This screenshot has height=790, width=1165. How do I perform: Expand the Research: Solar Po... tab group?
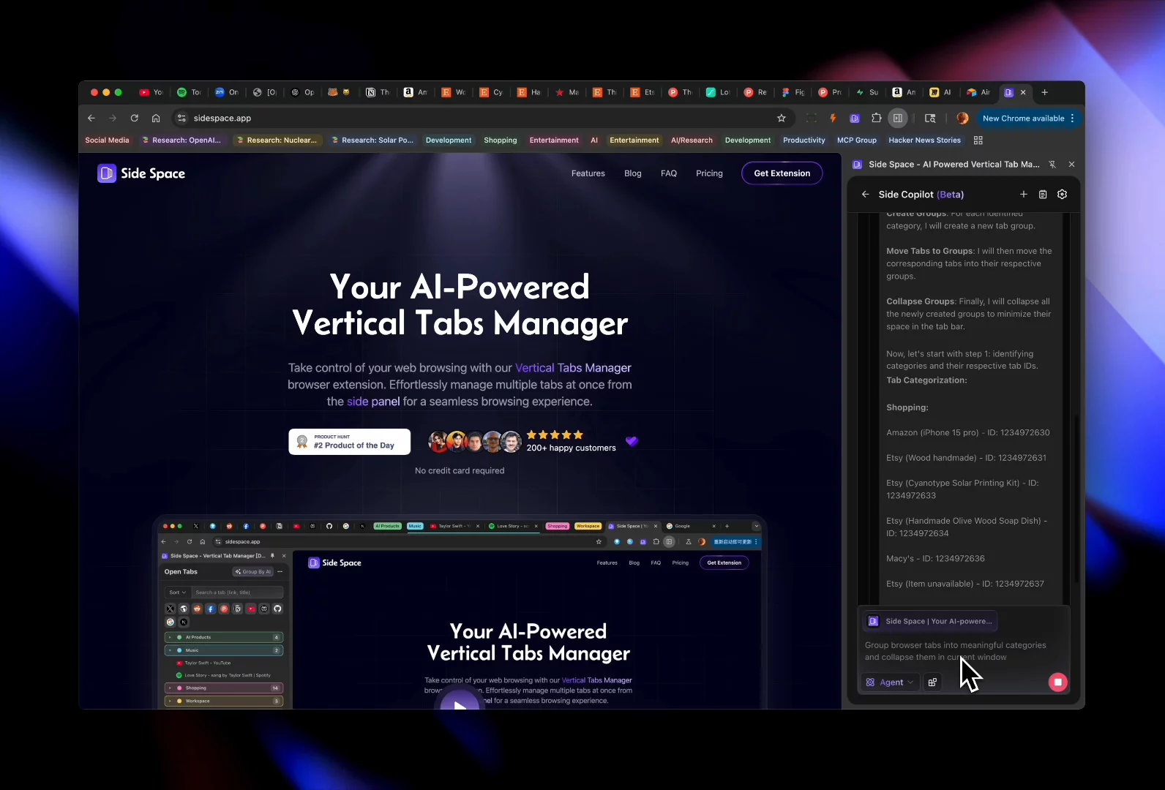point(372,140)
